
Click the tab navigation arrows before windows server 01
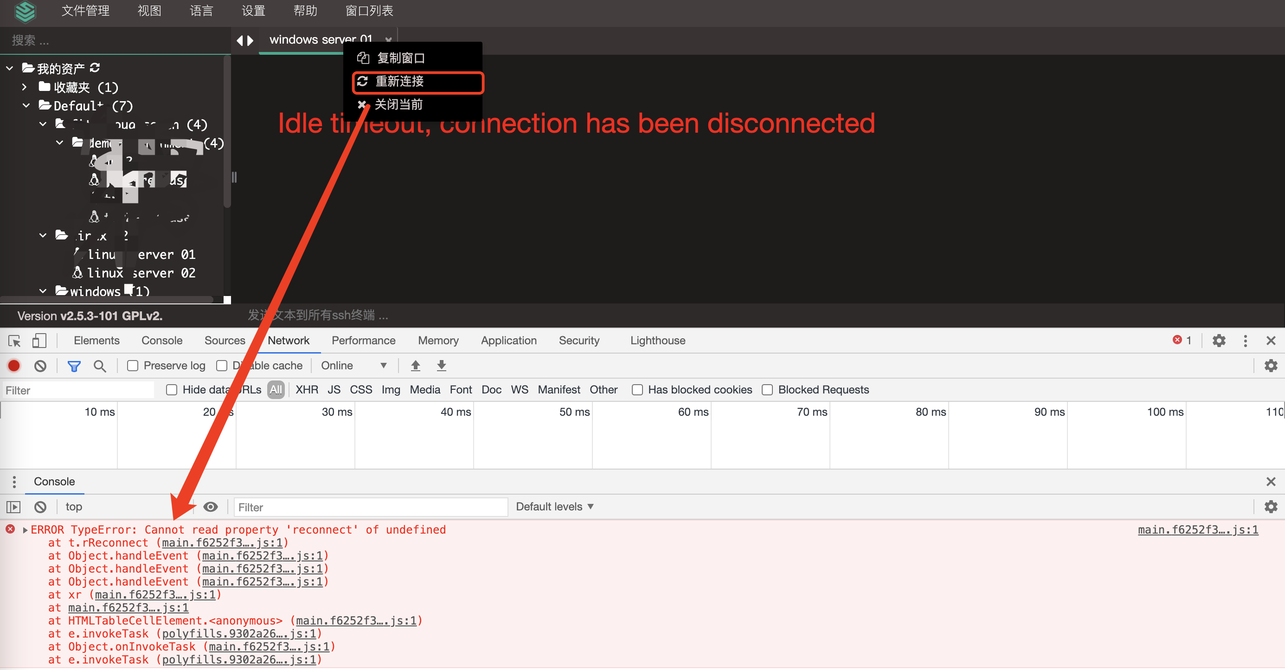point(244,40)
